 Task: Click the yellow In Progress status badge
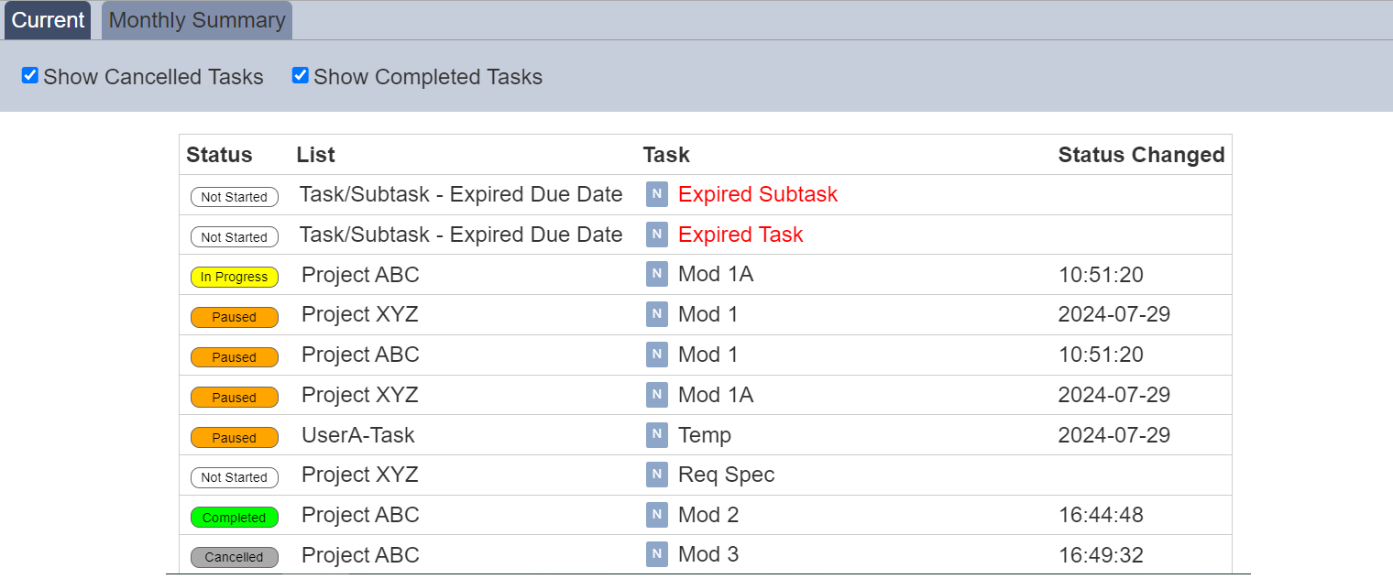click(x=235, y=277)
